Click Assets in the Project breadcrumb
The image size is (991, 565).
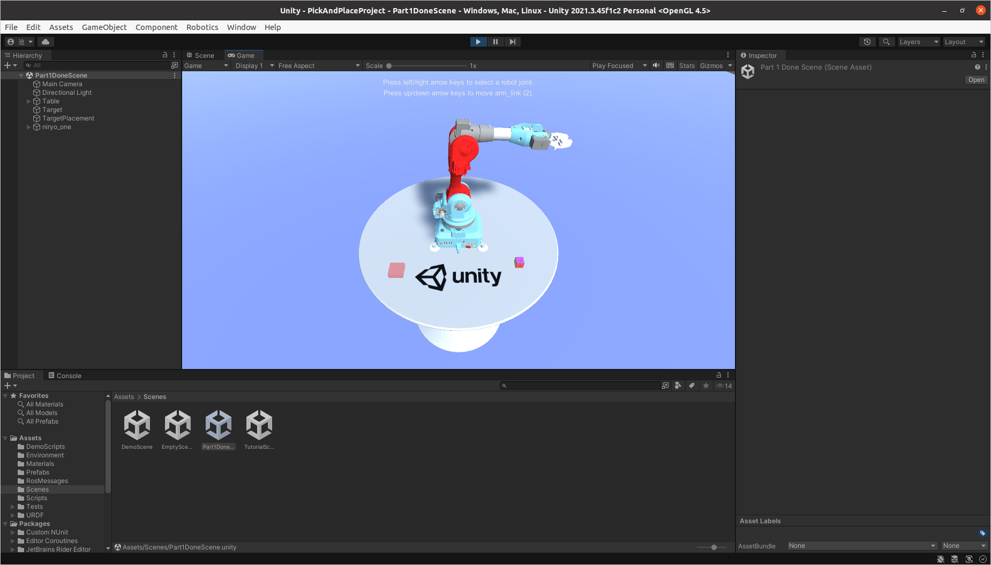124,397
